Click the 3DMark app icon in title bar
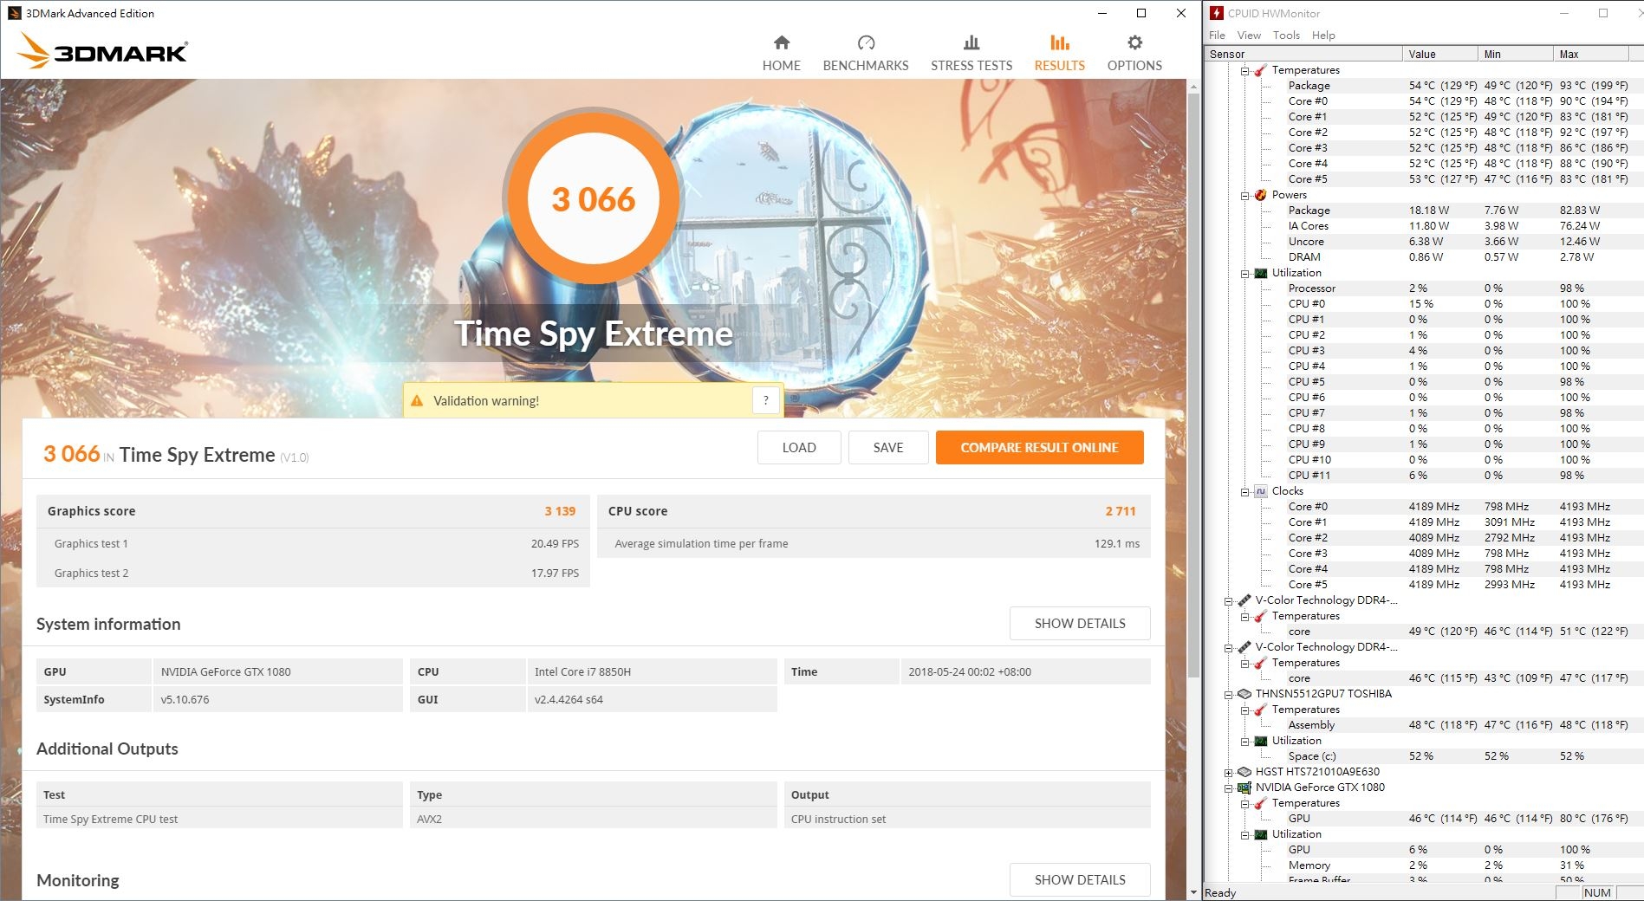The height and width of the screenshot is (901, 1644). [x=14, y=13]
